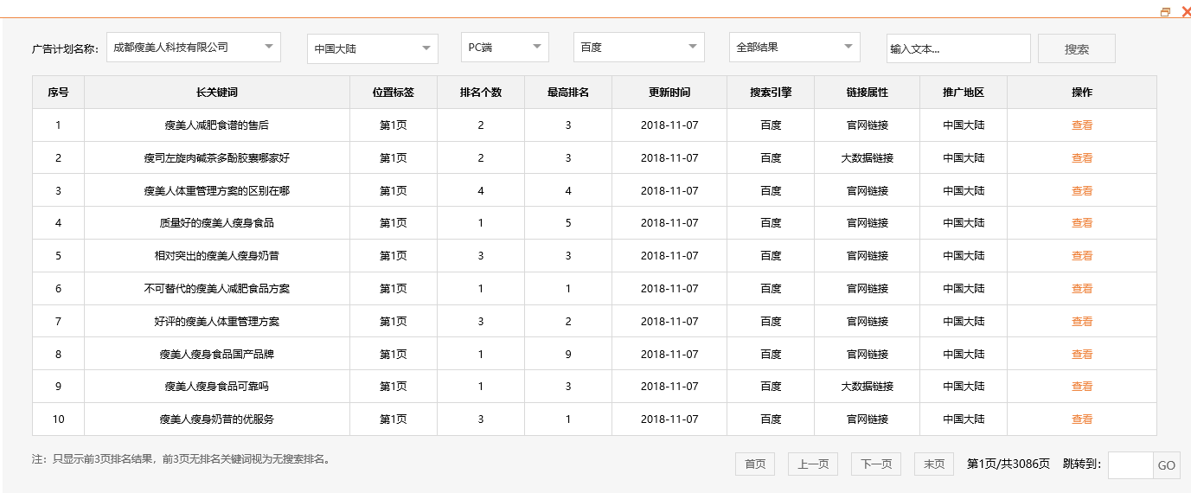The image size is (1191, 493).
Task: Click the 操作 column header
Action: pyautogui.click(x=1082, y=93)
